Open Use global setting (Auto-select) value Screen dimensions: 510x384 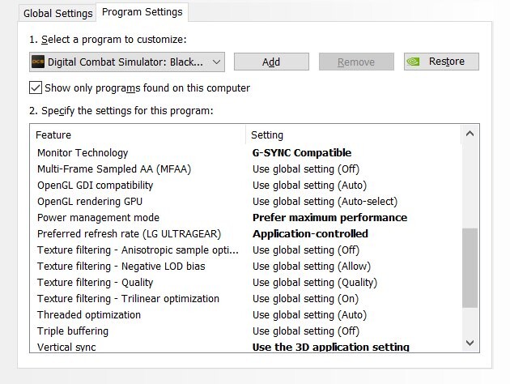325,202
